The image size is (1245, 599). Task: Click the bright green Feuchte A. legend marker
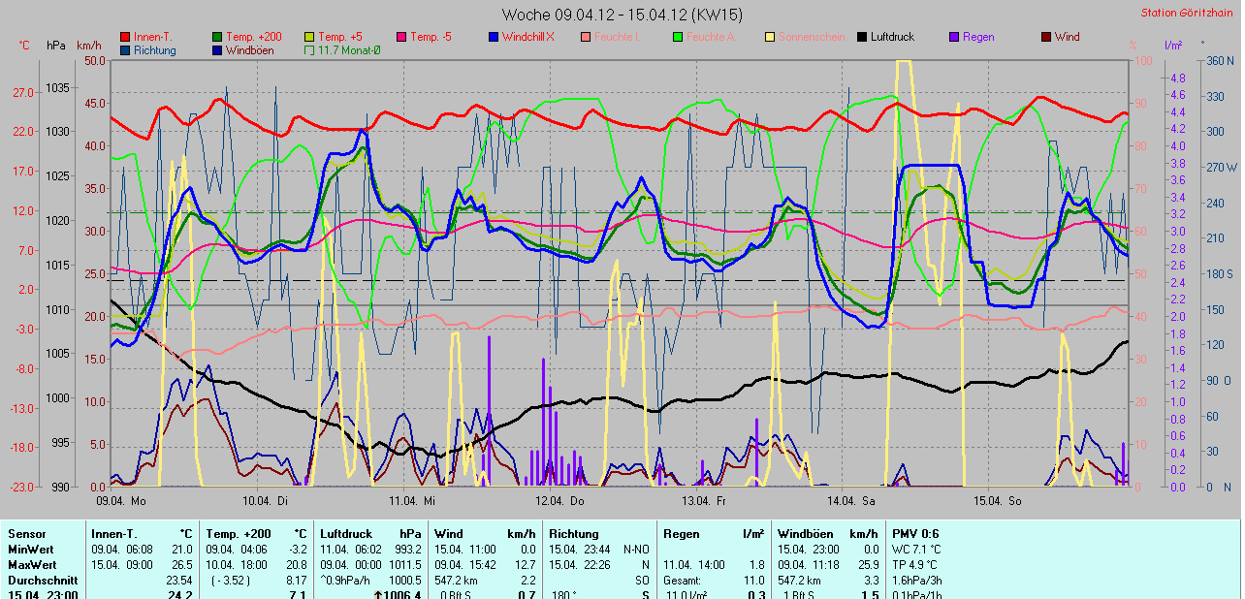678,37
